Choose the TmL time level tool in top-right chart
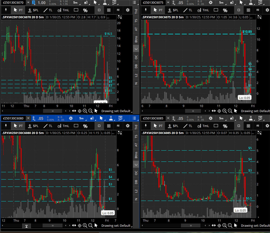This screenshot has width=270, height=233. [203, 10]
